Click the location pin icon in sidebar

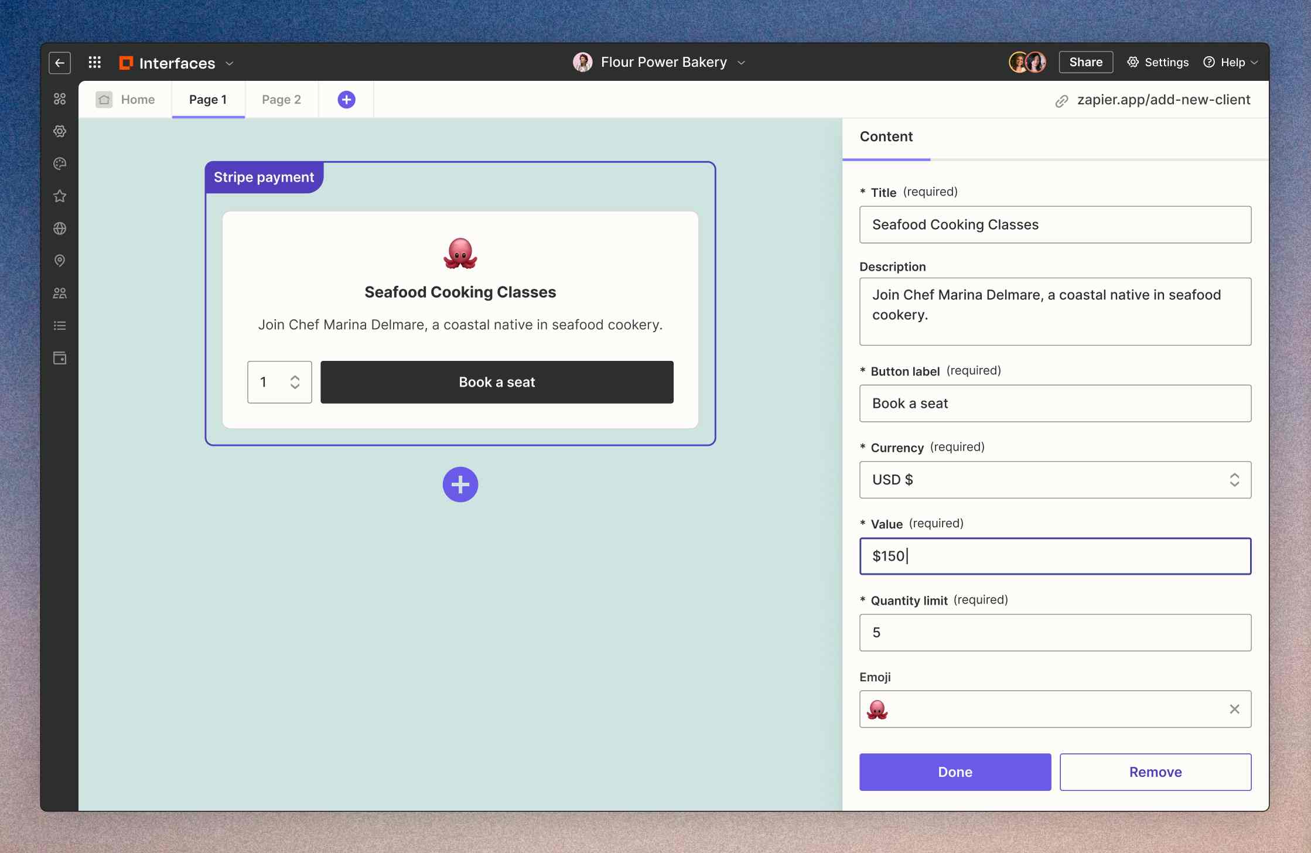pos(60,261)
